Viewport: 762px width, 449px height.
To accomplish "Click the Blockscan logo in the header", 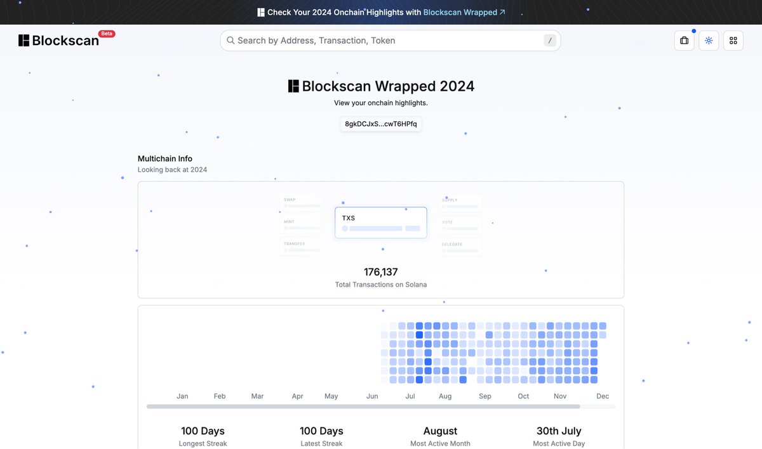I will 58,41.
